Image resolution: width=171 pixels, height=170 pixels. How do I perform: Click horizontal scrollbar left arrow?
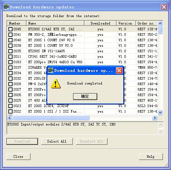click(10, 118)
